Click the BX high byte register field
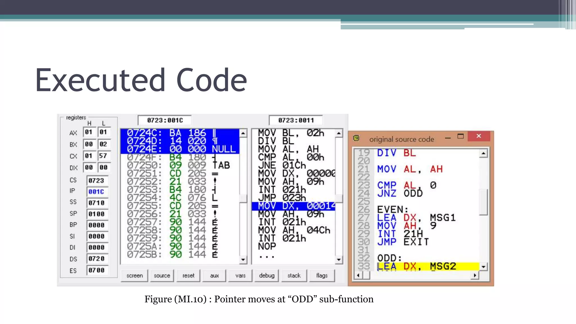 coord(89,144)
